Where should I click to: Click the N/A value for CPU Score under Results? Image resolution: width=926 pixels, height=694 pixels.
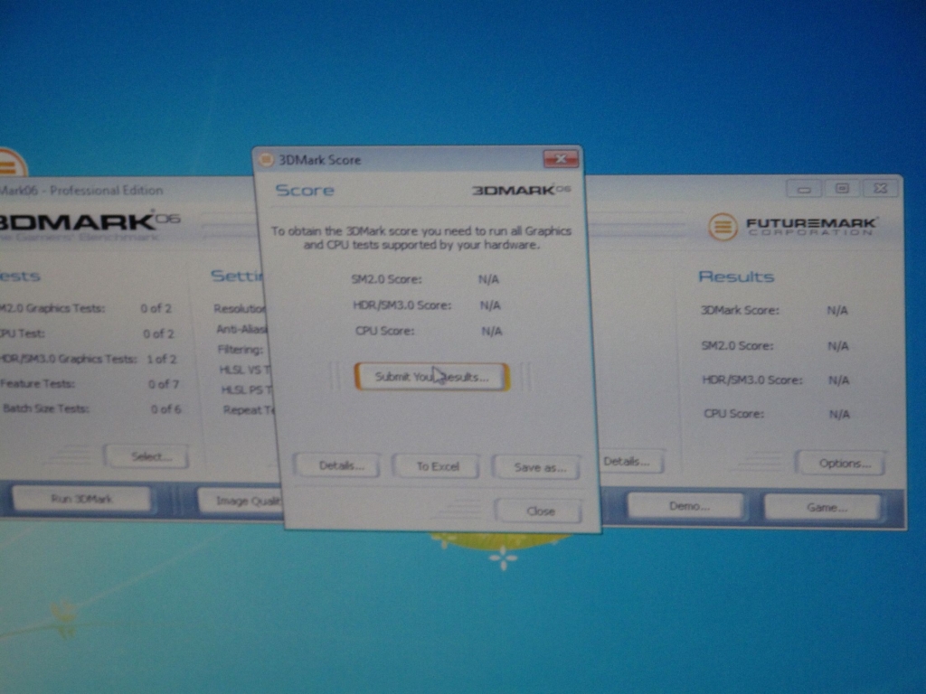(838, 414)
